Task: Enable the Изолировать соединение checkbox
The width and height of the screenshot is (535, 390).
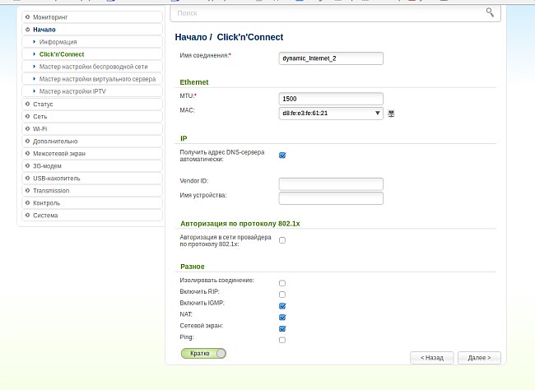Action: click(282, 282)
